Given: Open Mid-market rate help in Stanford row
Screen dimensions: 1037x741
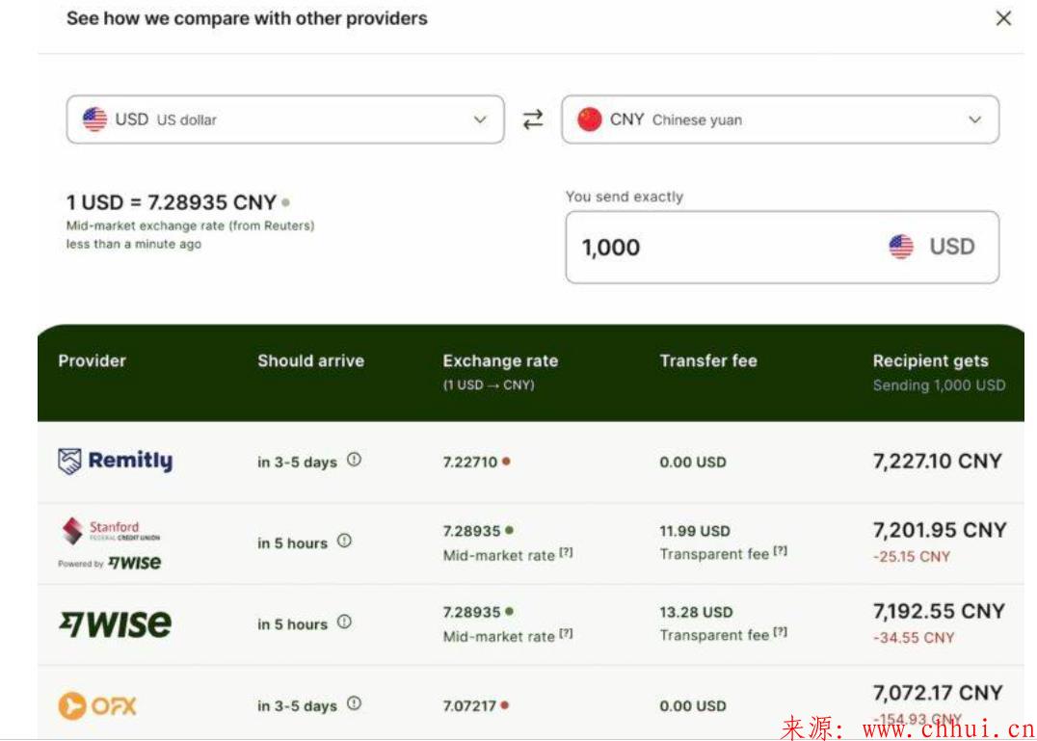Looking at the screenshot, I should coord(566,552).
